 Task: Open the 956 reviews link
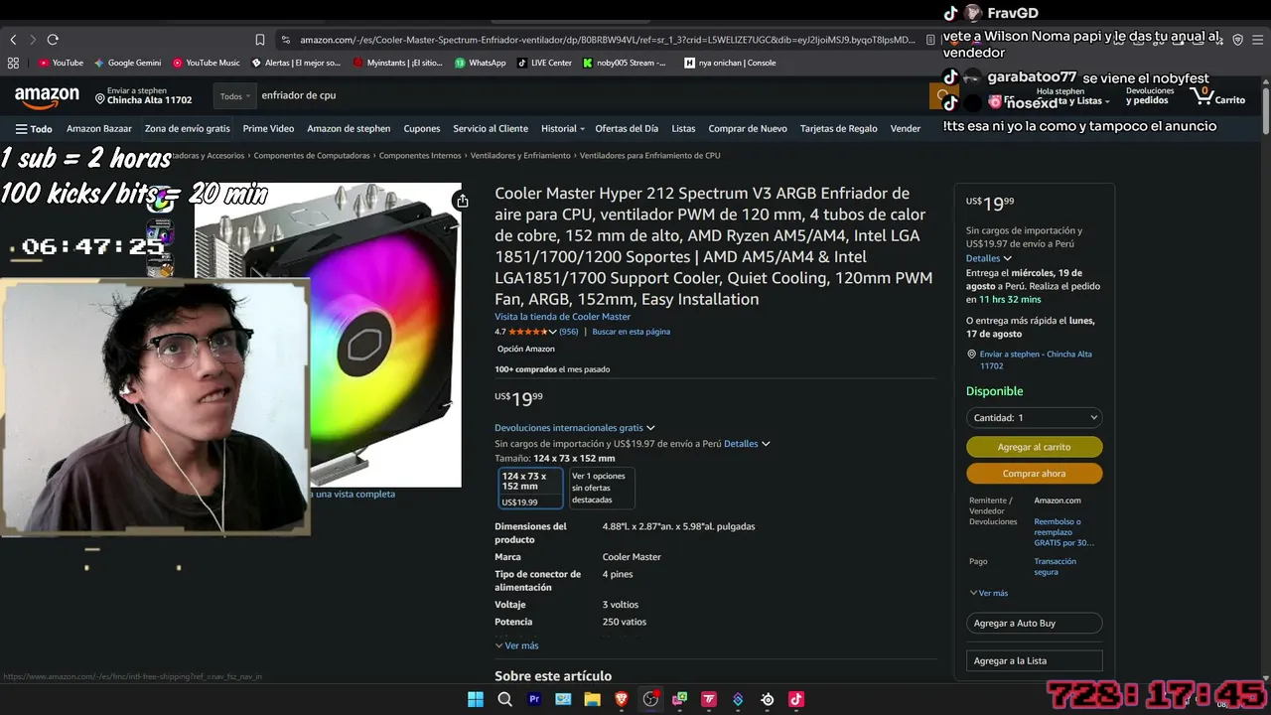569,332
